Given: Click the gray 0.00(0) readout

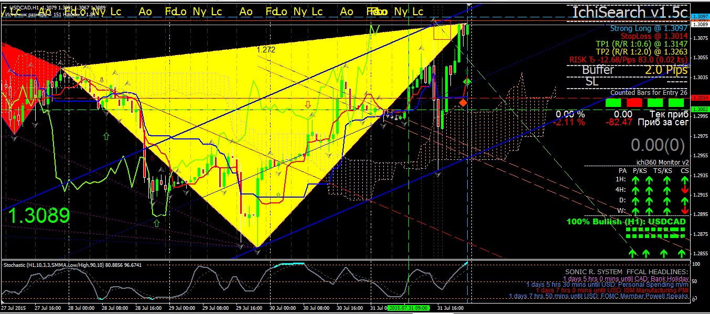Looking at the screenshot, I should coord(658,145).
